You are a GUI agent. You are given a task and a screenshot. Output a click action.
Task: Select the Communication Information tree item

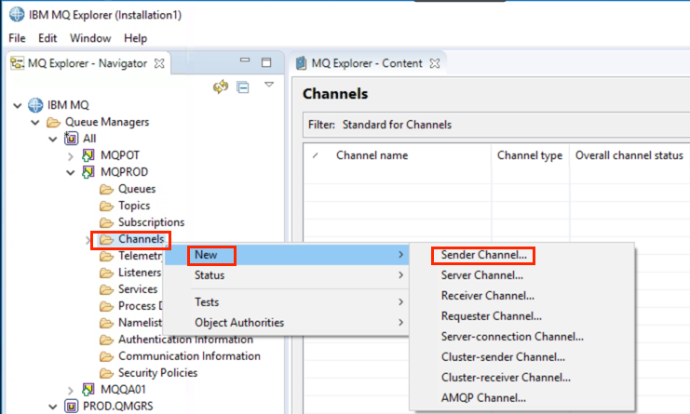point(189,356)
